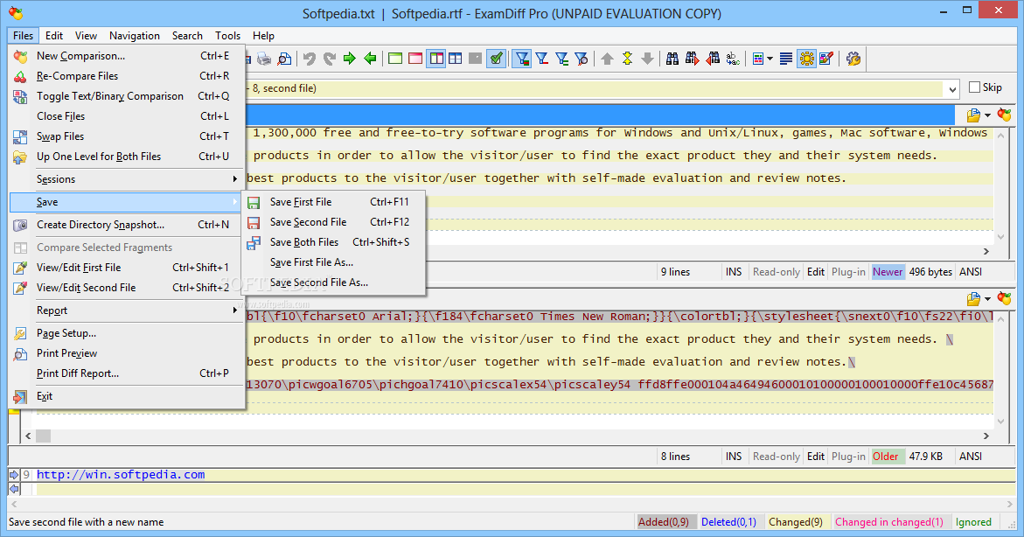Click the Undo toolbar icon
The width and height of the screenshot is (1024, 537).
coord(309,59)
